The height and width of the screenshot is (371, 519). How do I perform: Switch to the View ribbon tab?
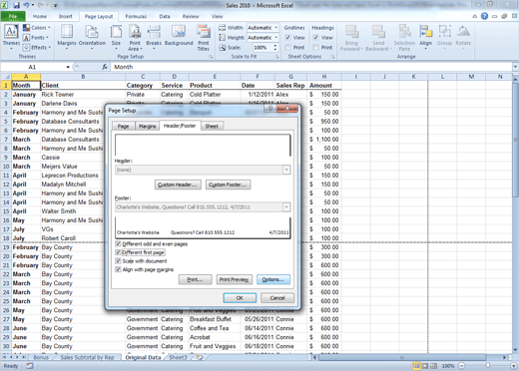pos(217,16)
